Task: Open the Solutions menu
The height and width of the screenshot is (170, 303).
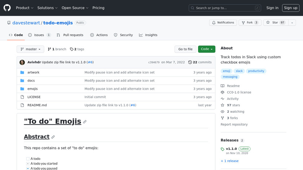Action: [47, 8]
